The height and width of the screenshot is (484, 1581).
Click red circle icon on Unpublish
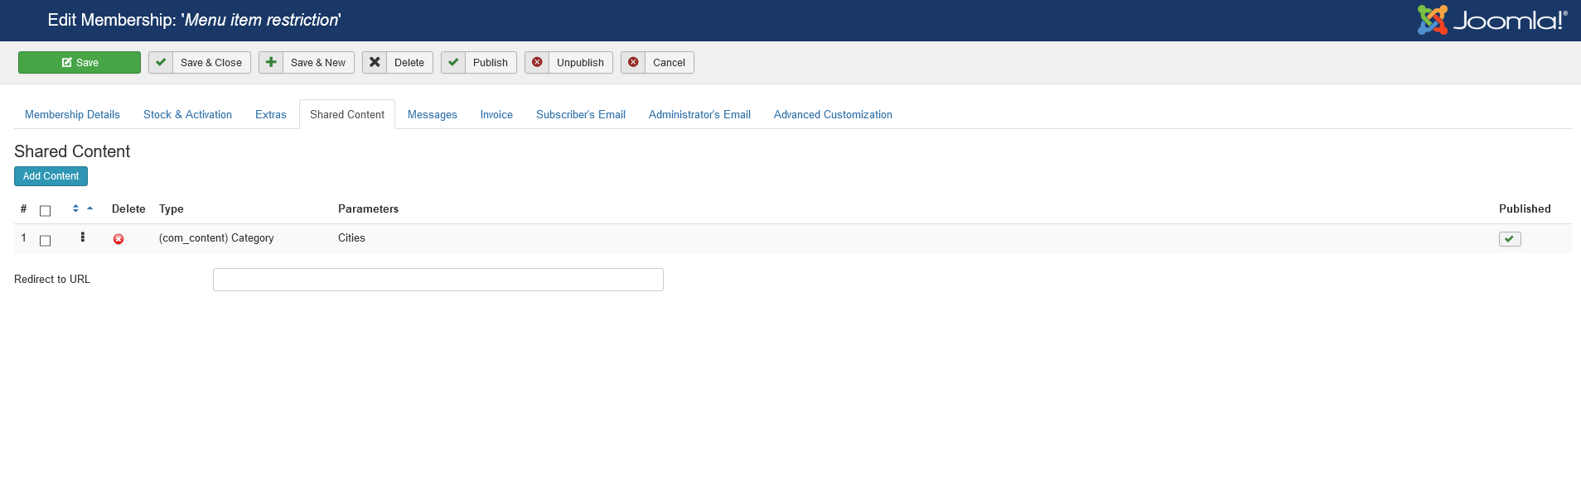537,62
